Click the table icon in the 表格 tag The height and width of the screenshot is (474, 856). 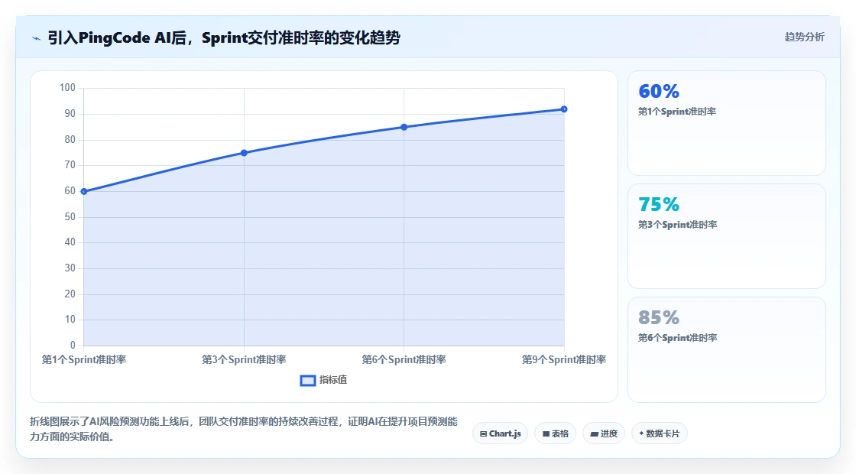(546, 434)
